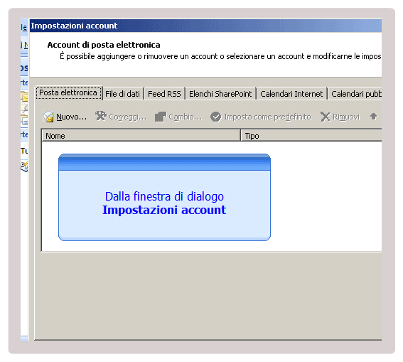Click the checkmark icon of Imposta come predefinito
This screenshot has height=362, width=403.
tap(215, 117)
